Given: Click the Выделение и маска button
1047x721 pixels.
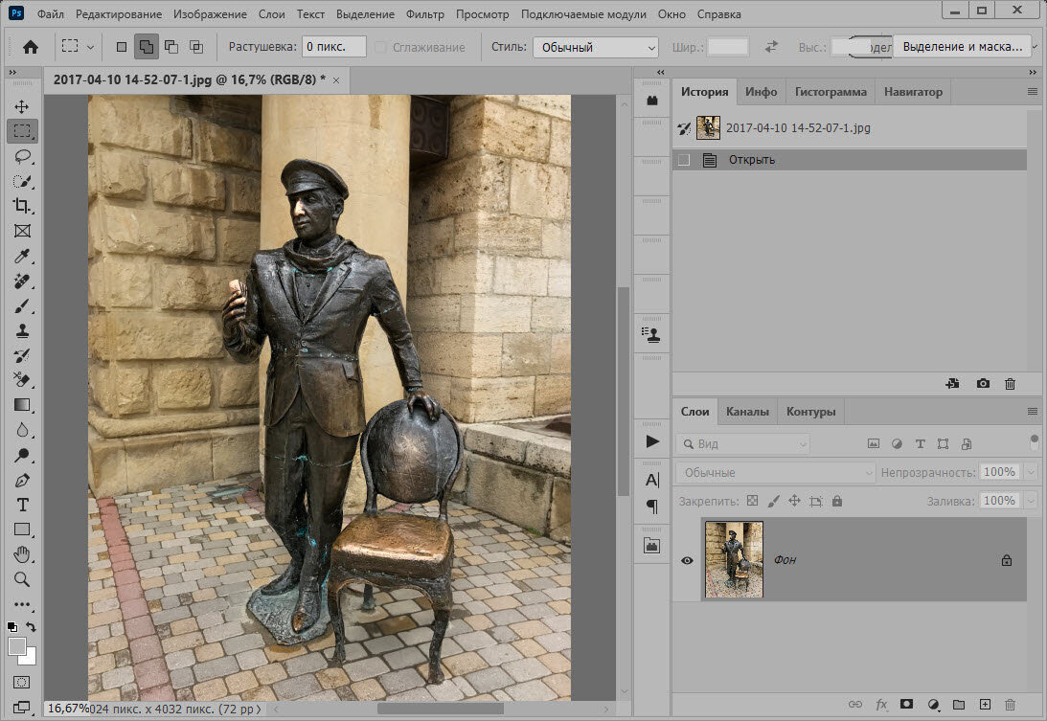Looking at the screenshot, I should point(963,46).
